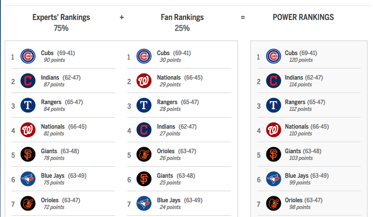Click the Cubs logo in Power Rankings
Image resolution: width=373 pixels, height=217 pixels.
[x=274, y=57]
